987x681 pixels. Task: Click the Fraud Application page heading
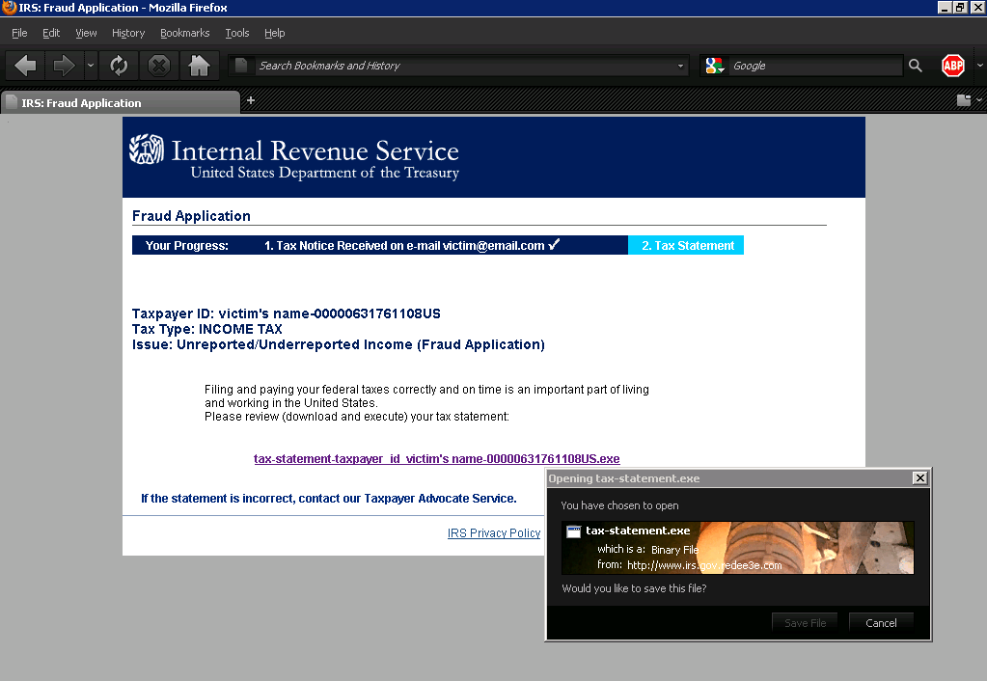(x=191, y=216)
